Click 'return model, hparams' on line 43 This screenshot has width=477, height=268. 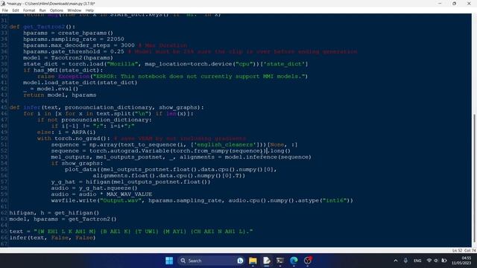[x=60, y=95]
